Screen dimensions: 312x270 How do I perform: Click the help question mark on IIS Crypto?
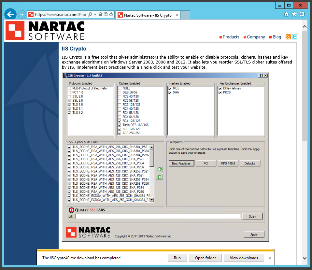point(260,75)
